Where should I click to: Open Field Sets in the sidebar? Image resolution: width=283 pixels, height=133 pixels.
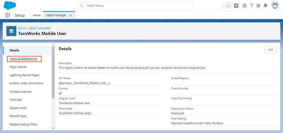[16, 100]
